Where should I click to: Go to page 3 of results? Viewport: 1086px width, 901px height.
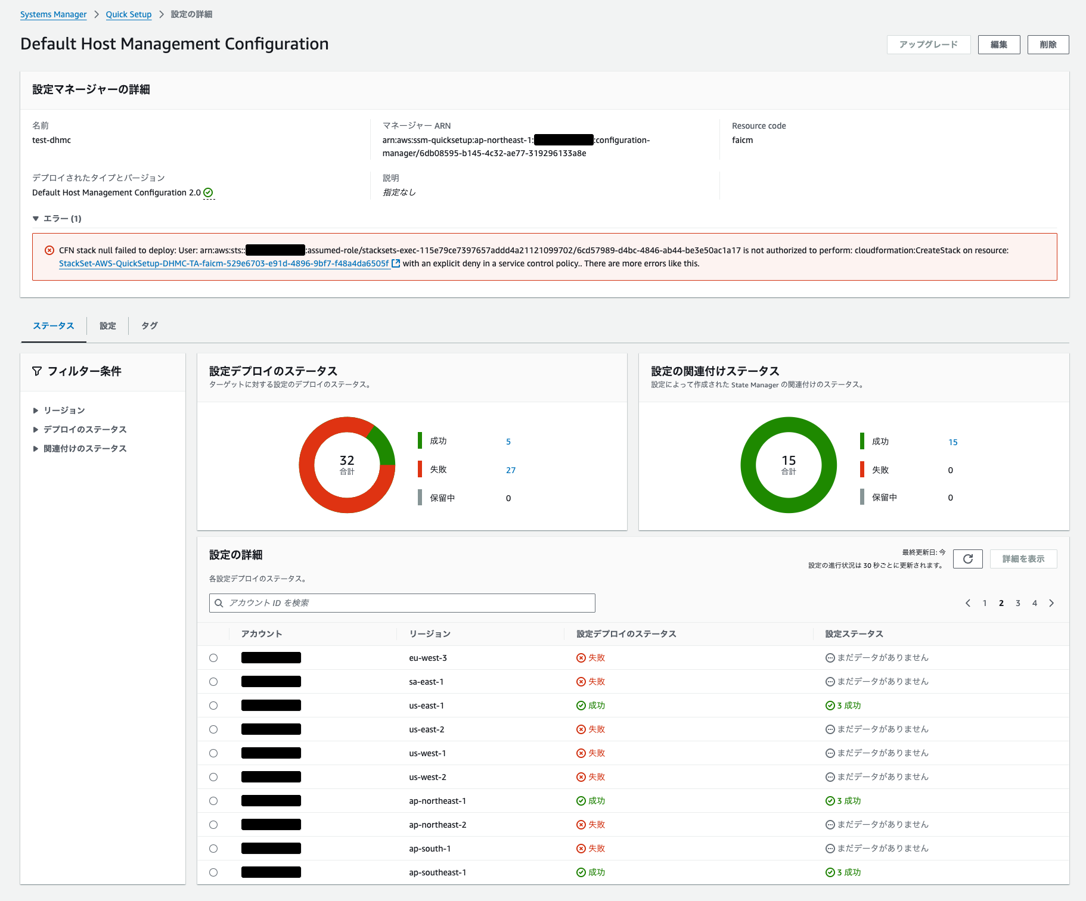coord(1018,603)
